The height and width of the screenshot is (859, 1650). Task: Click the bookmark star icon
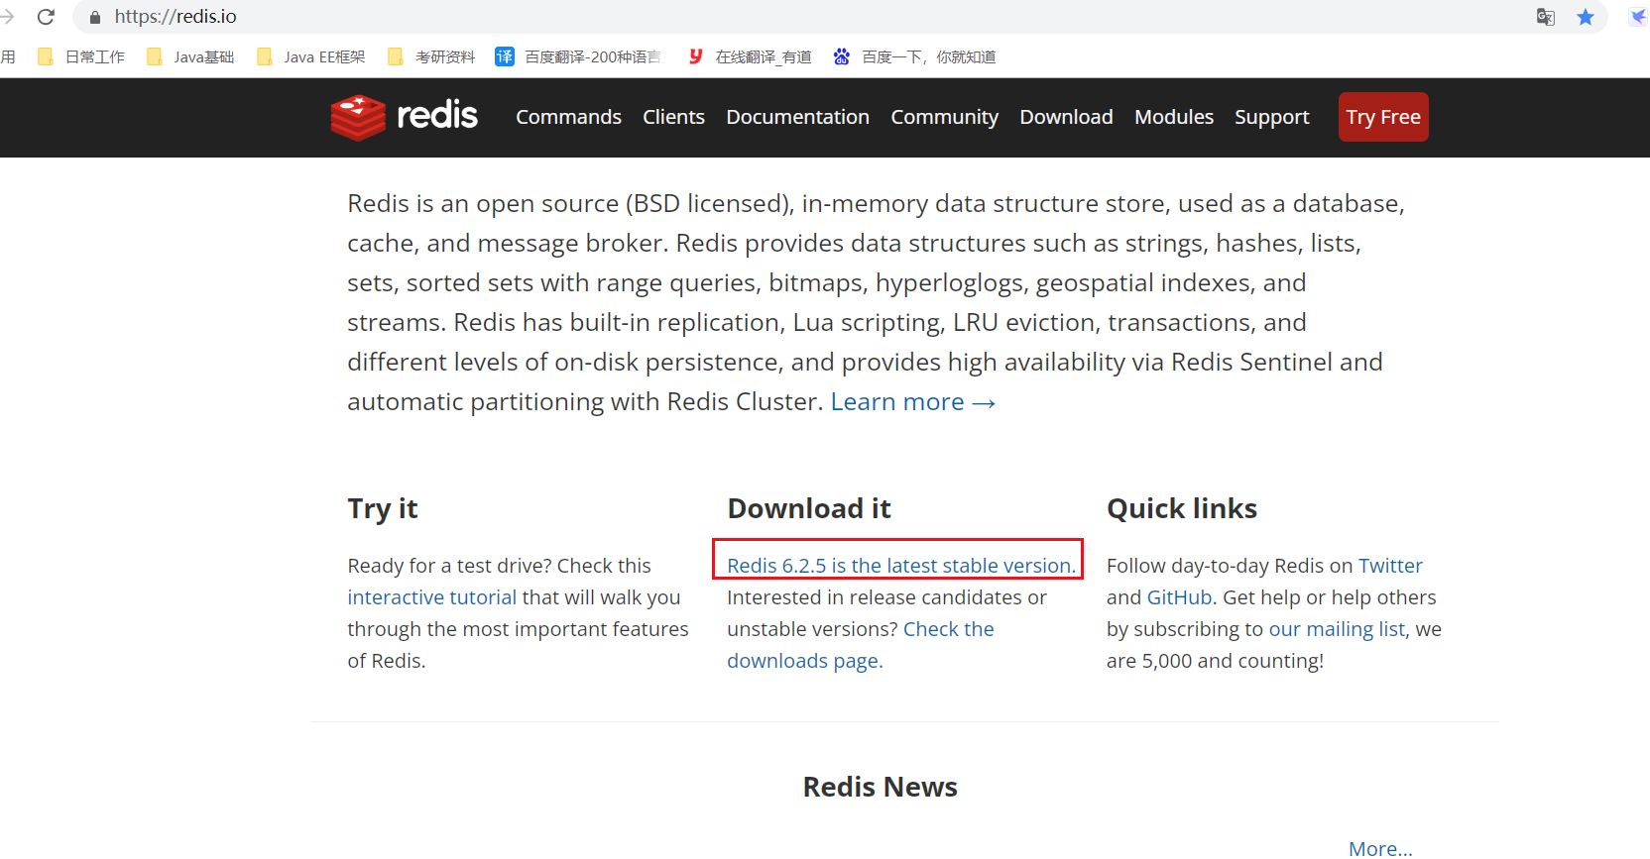(x=1586, y=17)
